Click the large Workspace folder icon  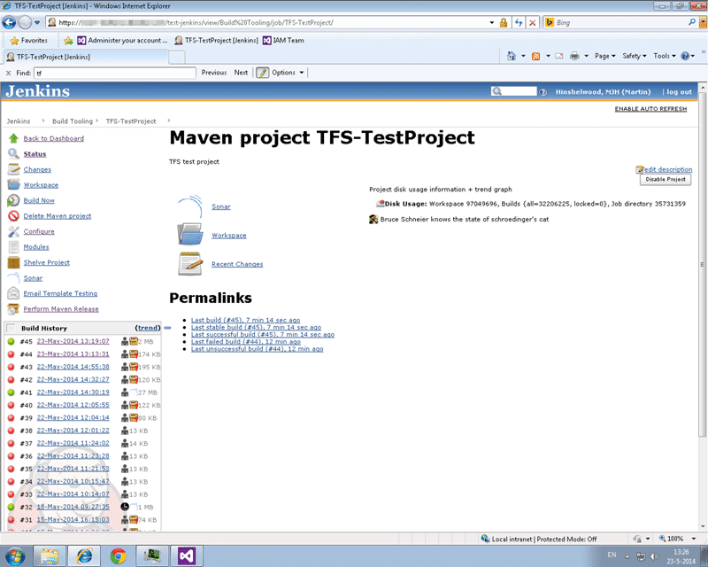(189, 235)
